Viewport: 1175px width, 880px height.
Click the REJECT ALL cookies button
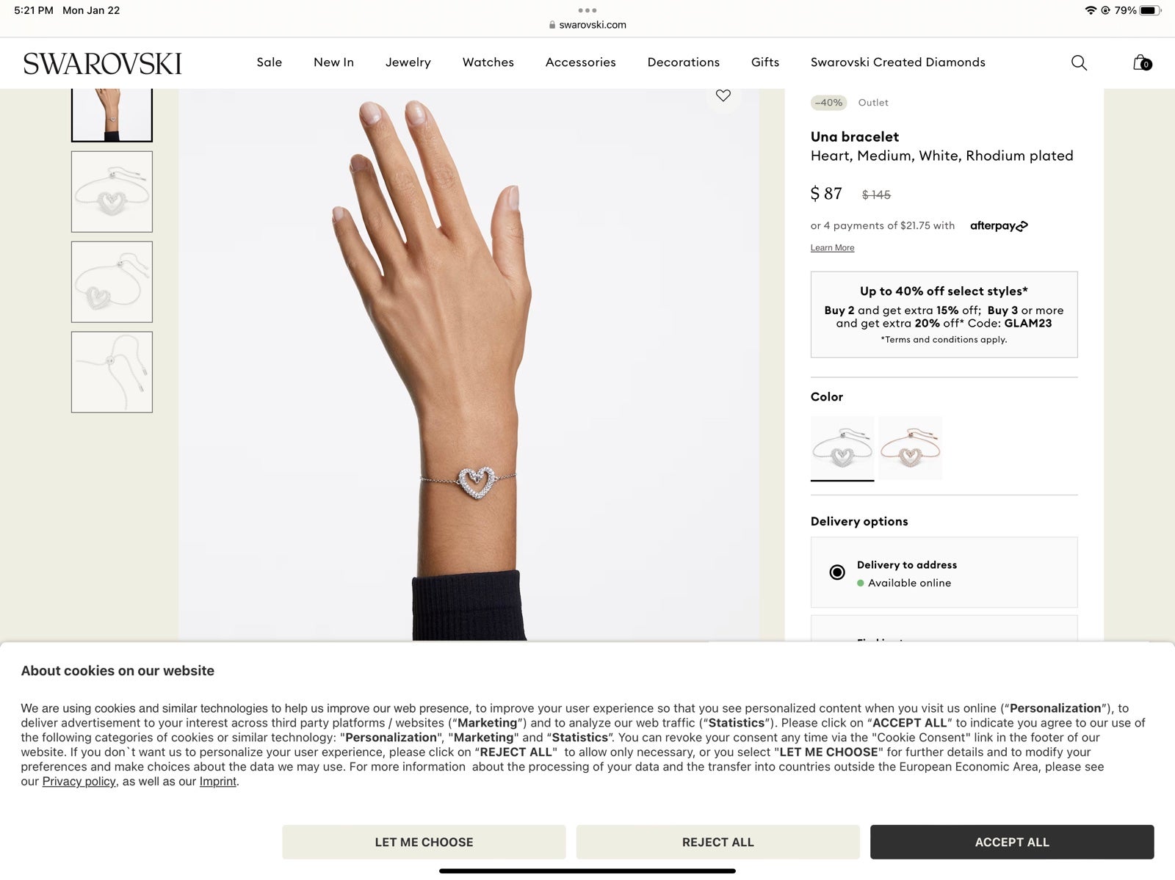coord(718,842)
